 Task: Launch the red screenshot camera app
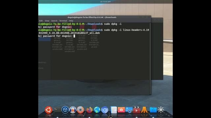(x=121, y=110)
